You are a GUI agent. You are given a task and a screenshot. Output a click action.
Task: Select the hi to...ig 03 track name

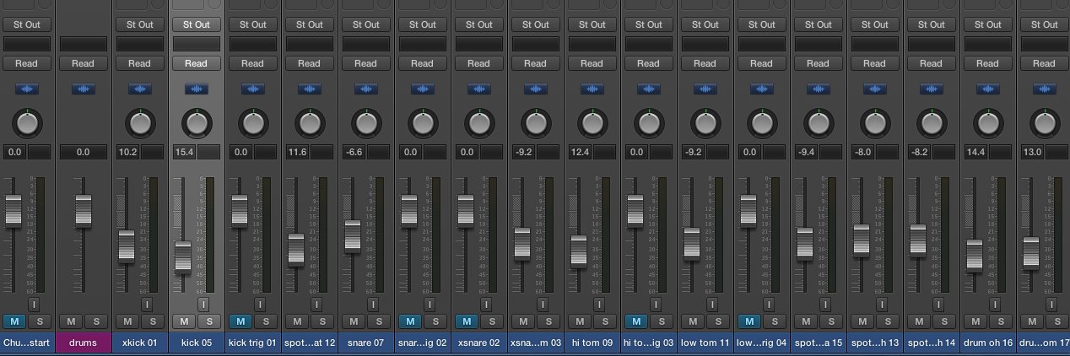point(648,343)
